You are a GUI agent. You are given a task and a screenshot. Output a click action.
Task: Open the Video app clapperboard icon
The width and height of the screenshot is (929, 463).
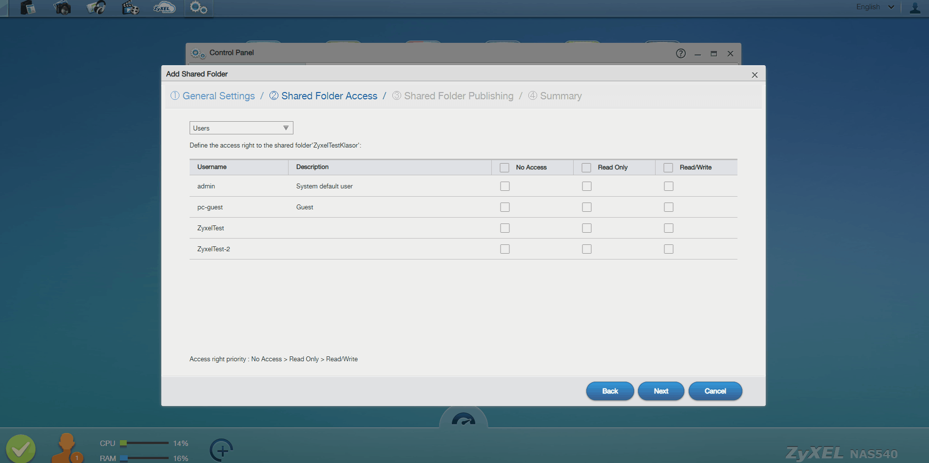coord(130,7)
